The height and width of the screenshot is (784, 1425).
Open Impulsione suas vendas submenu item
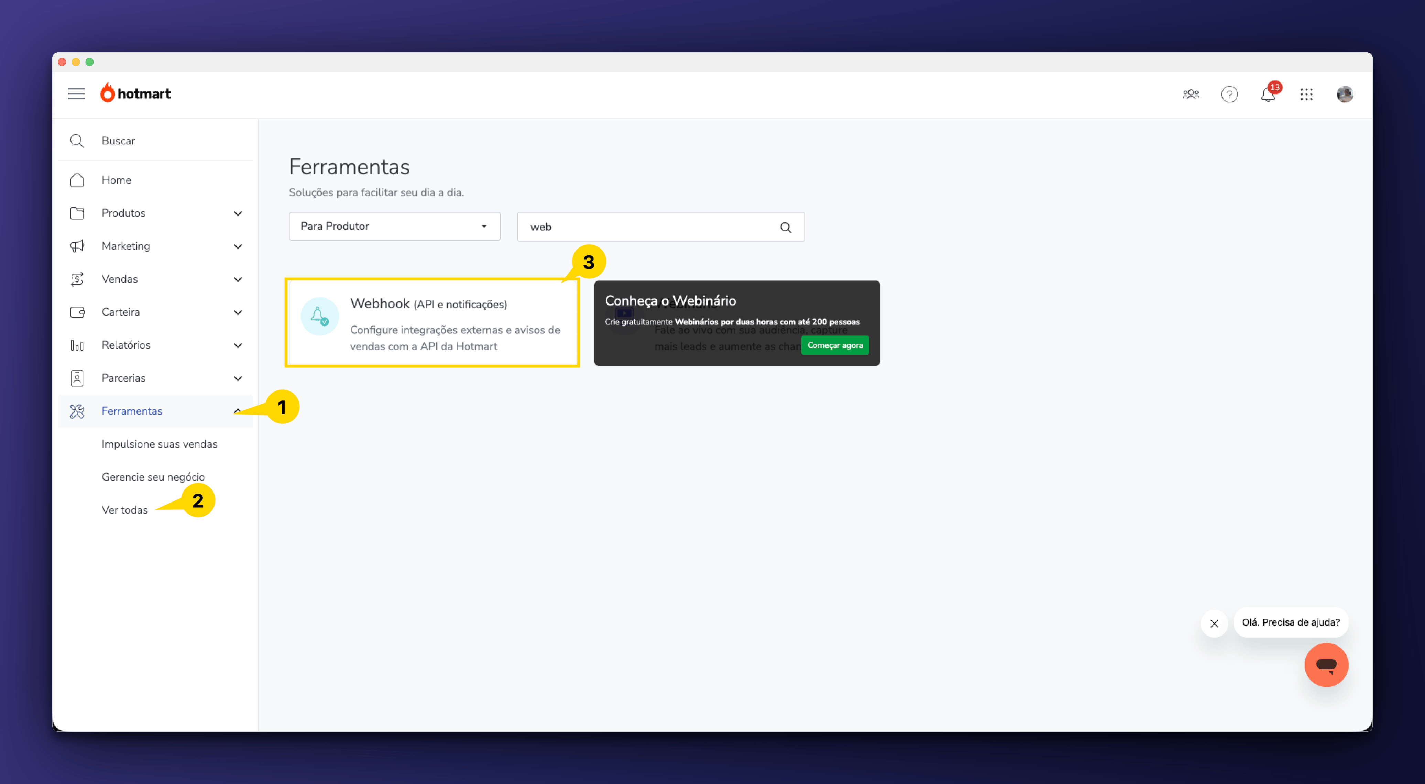pyautogui.click(x=159, y=444)
